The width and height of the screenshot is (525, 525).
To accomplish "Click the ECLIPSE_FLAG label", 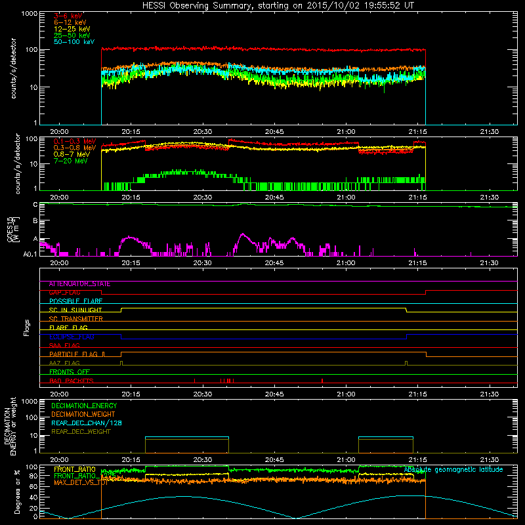I will point(72,337).
